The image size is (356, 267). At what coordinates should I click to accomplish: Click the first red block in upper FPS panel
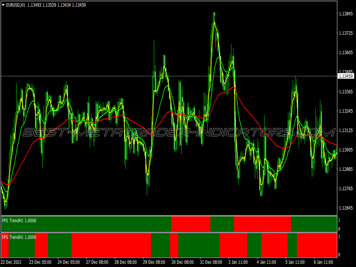(191, 224)
